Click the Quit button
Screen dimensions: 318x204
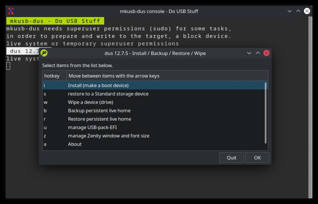point(231,157)
